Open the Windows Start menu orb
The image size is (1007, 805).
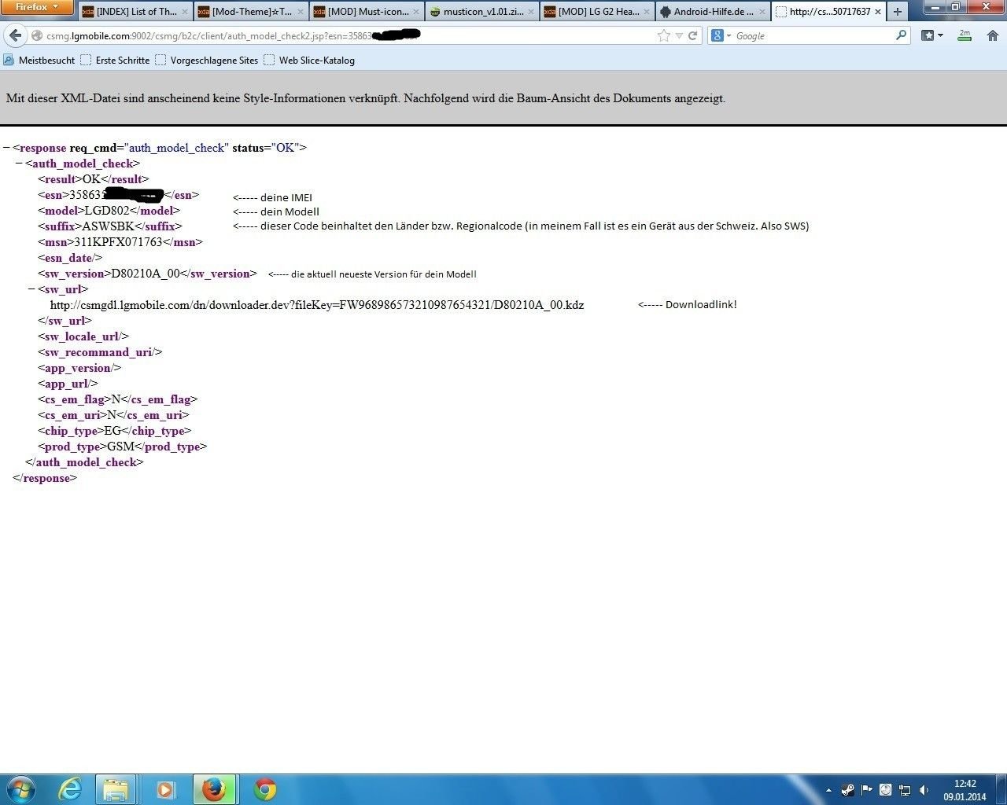(x=20, y=789)
